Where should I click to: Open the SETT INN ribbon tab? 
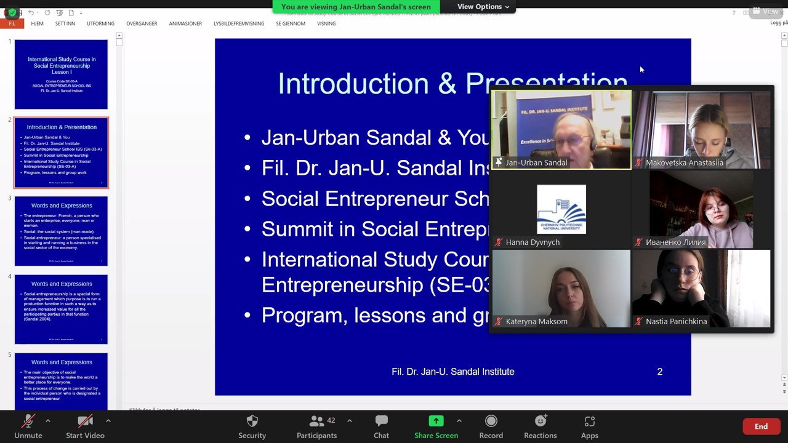click(65, 23)
